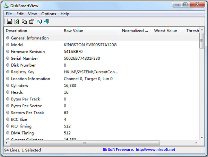The height and width of the screenshot is (157, 208).
Task: Click the bullet icon beside ECC Size
Action: (x=8, y=119)
